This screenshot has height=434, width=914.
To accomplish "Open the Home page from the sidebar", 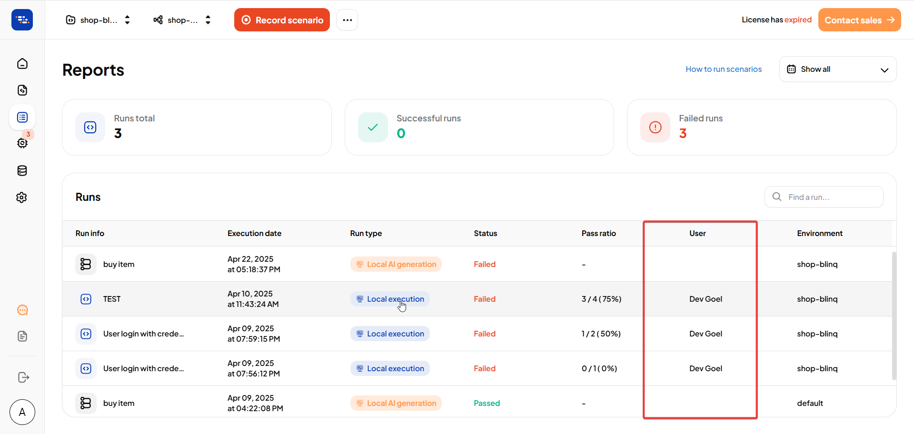I will [x=22, y=63].
